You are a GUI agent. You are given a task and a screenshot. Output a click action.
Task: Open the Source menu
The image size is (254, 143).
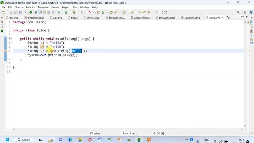coord(19,7)
